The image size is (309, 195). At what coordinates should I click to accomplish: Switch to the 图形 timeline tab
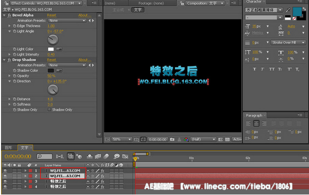click(x=9, y=147)
